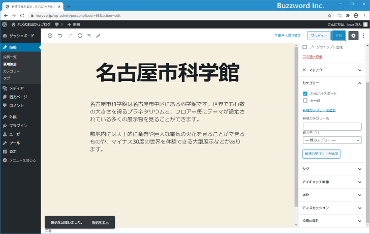Viewport: 370px width, 234px height.
Task: Expand 抜粋 panel
Action: 332,195
